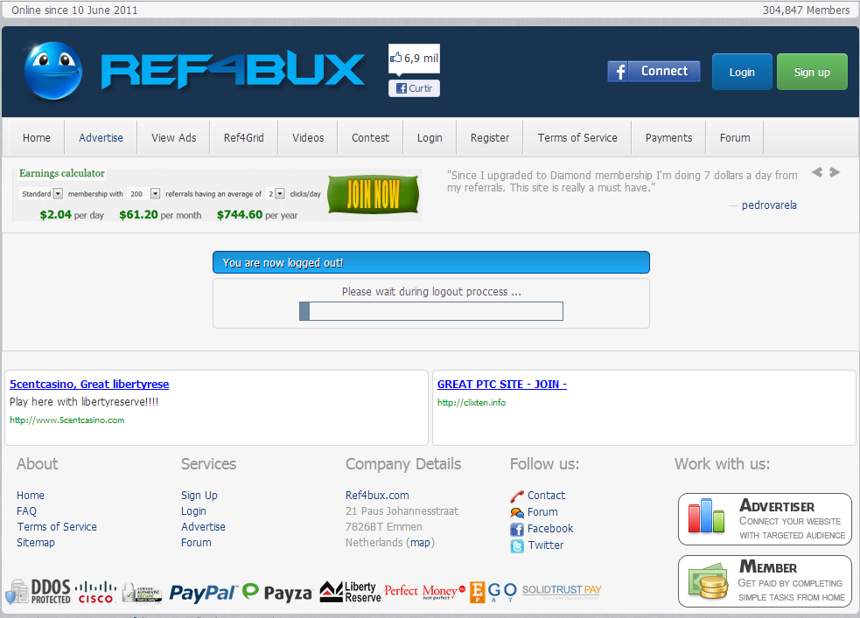This screenshot has width=860, height=618.
Task: Open the FAQ footer link
Action: pos(26,511)
